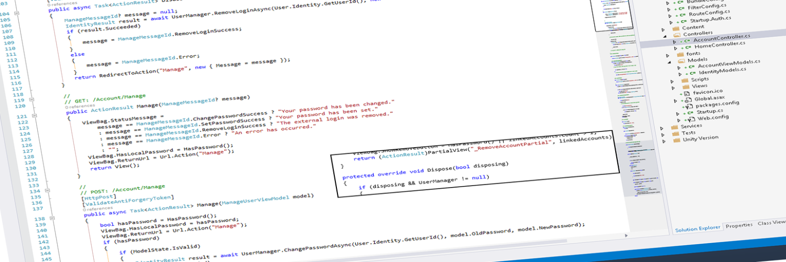Screen dimensions: 786x262
Task: Click the Tests folder icon
Action: tap(676, 133)
